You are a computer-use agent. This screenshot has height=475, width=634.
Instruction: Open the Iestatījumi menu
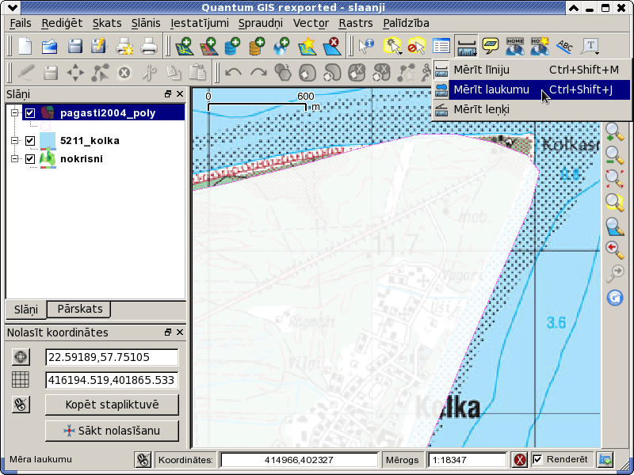pos(200,23)
